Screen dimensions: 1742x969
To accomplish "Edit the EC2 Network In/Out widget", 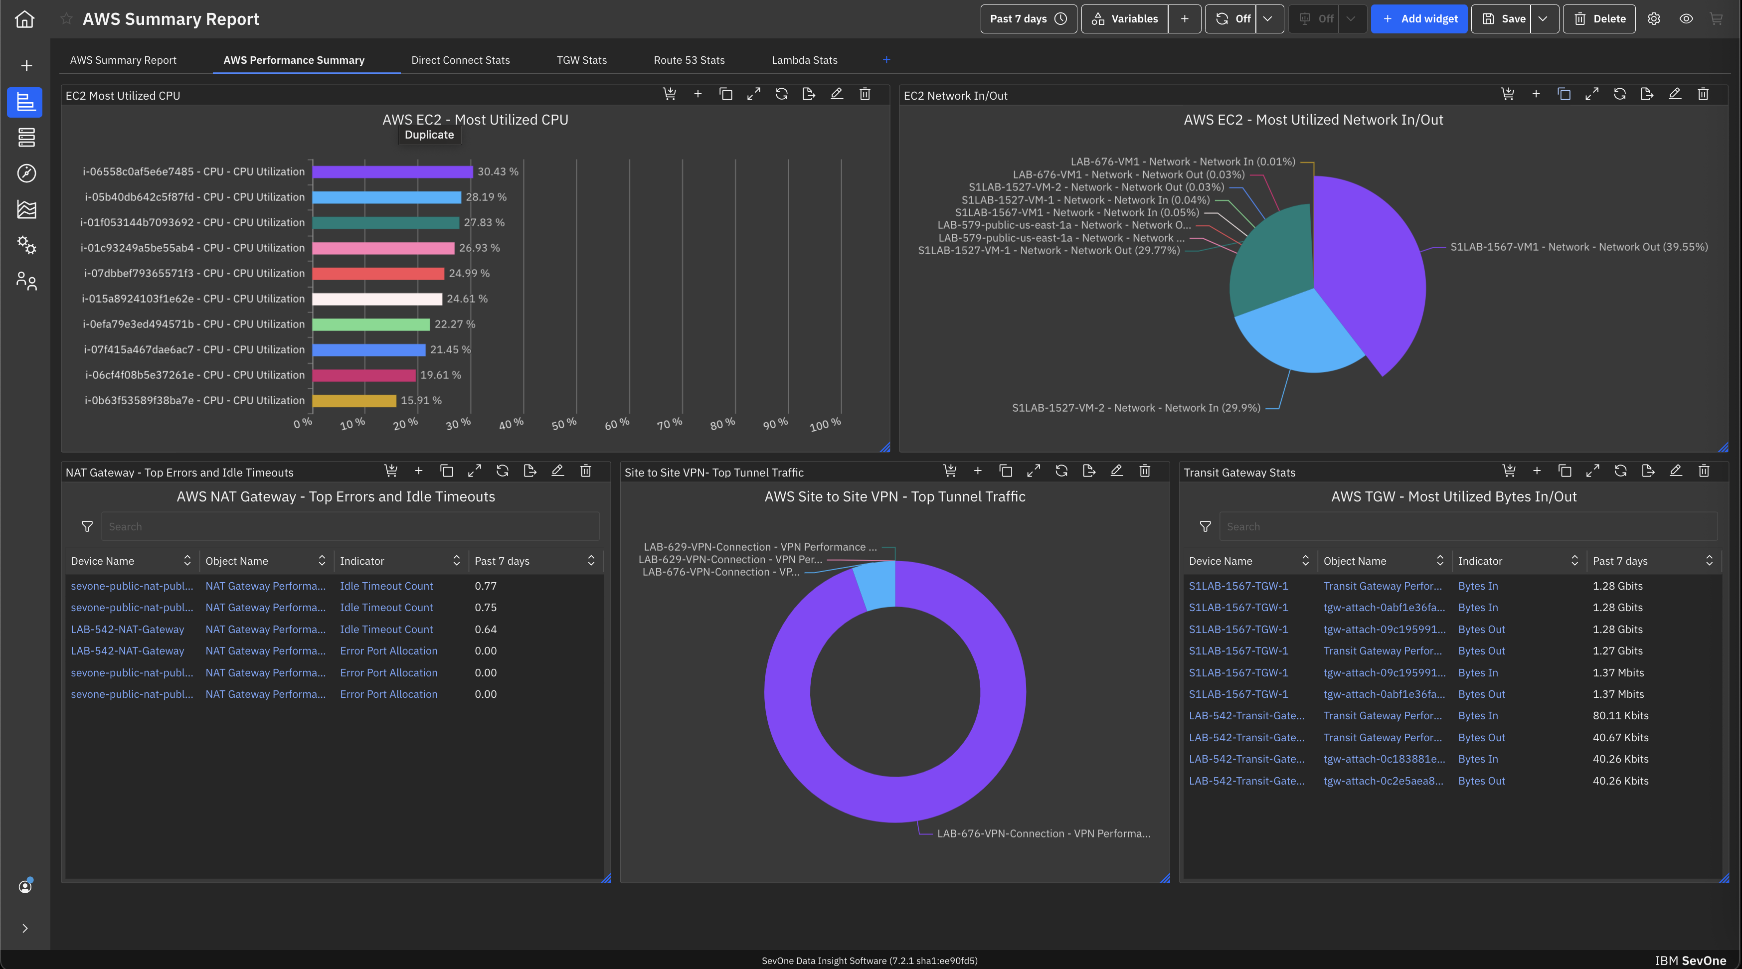I will 1674,94.
